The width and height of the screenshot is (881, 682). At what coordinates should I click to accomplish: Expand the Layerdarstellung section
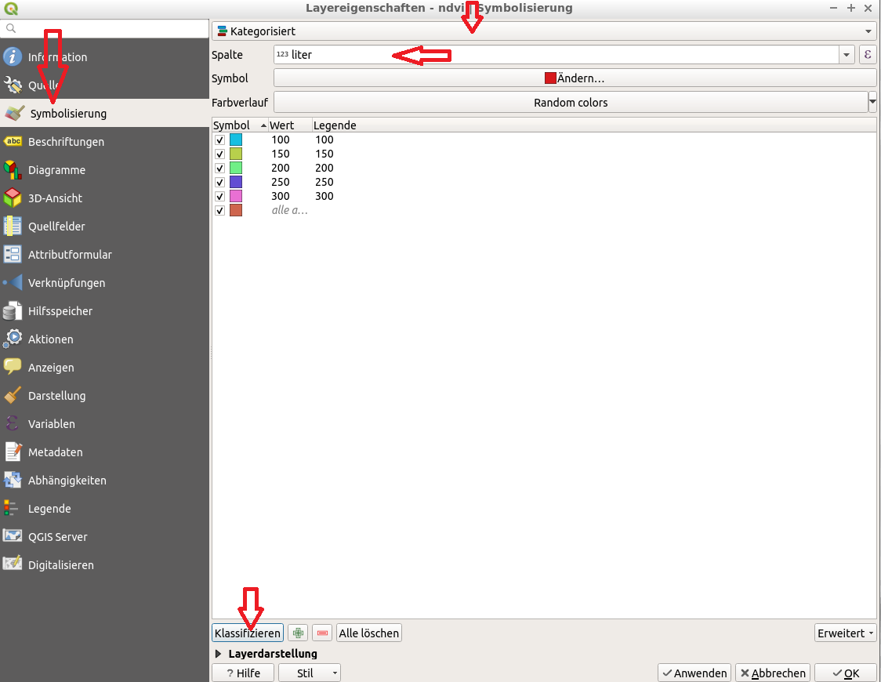coord(218,653)
